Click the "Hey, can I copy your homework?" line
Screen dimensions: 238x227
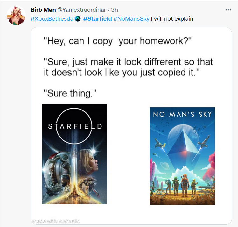pyautogui.click(x=117, y=41)
